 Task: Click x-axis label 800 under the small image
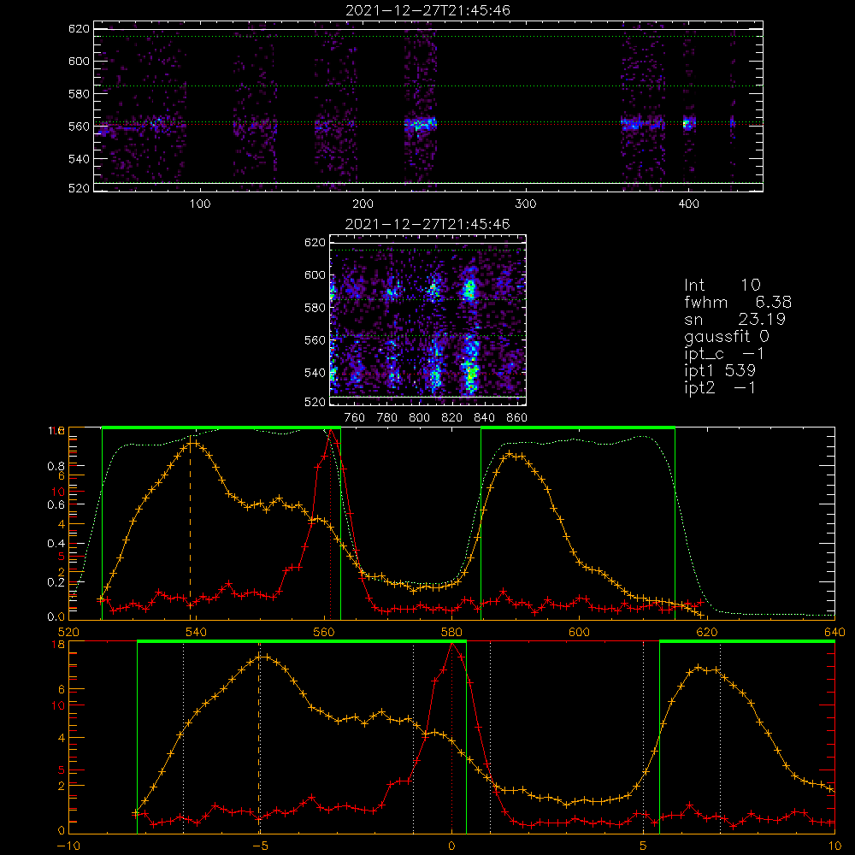pyautogui.click(x=419, y=418)
